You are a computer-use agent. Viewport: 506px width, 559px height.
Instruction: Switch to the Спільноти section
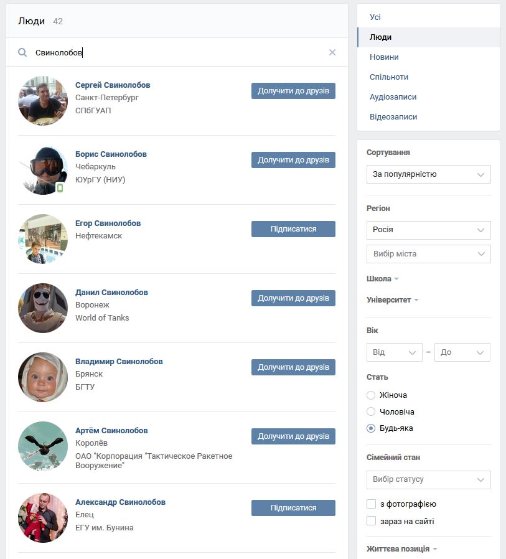(x=389, y=77)
